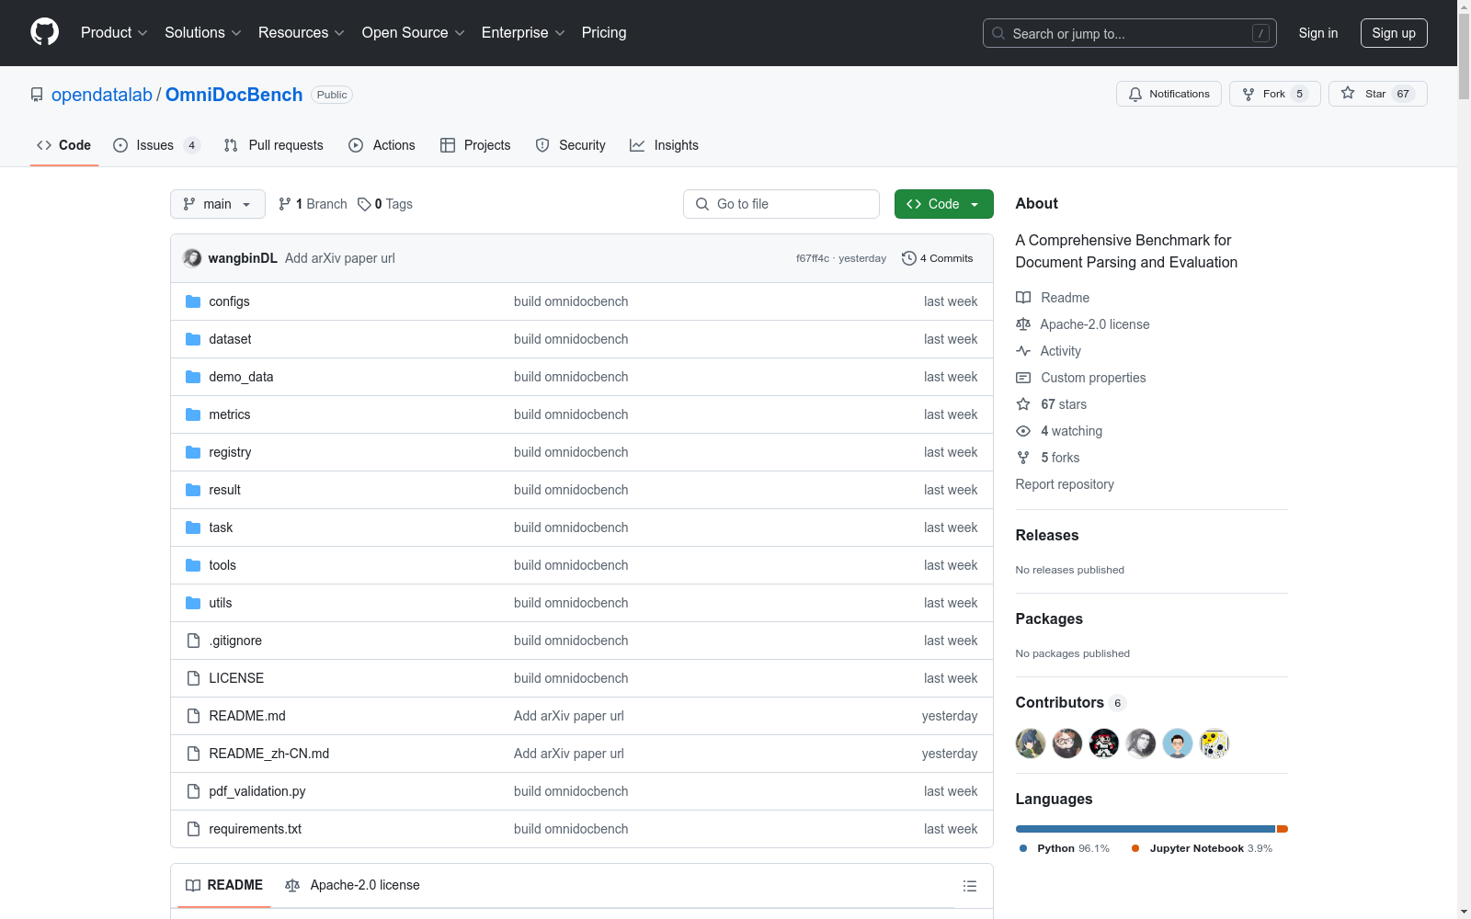This screenshot has height=919, width=1471.
Task: Open the Product menu
Action: (114, 32)
